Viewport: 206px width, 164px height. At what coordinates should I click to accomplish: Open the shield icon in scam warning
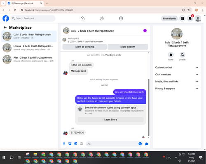[x=80, y=109]
